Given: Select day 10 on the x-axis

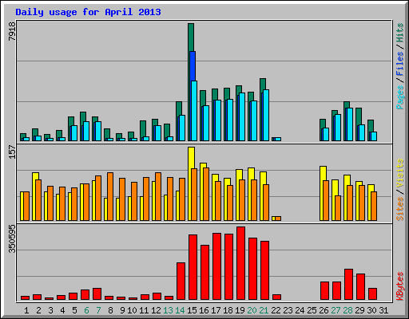Looking at the screenshot, I should pyautogui.click(x=132, y=310).
